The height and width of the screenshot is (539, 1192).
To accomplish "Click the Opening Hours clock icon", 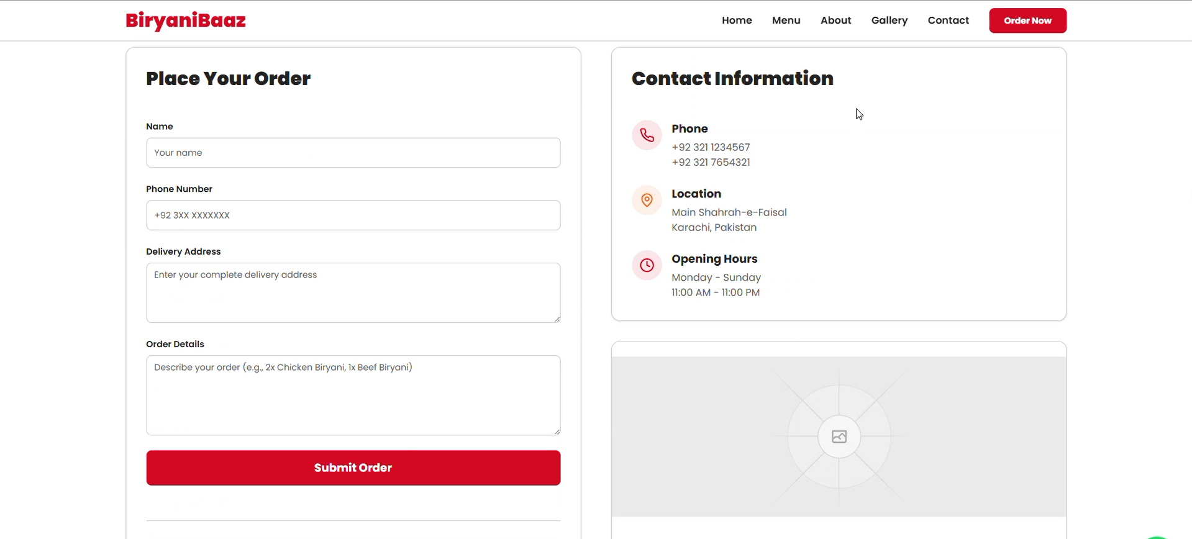I will [x=647, y=265].
